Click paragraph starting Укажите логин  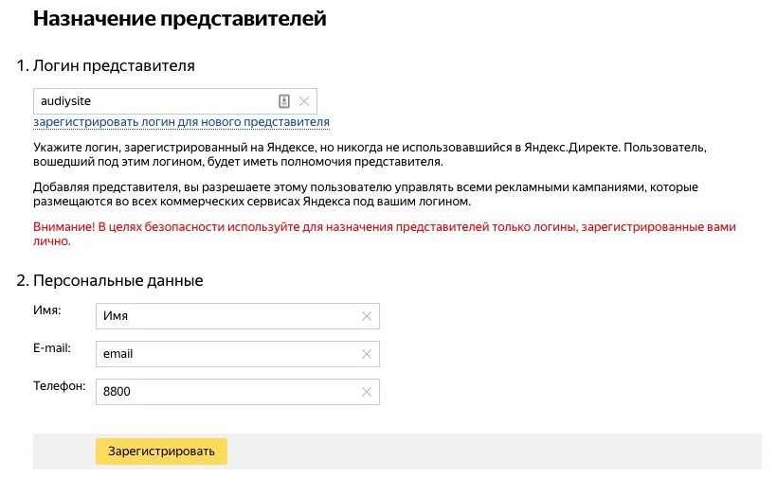click(x=370, y=154)
